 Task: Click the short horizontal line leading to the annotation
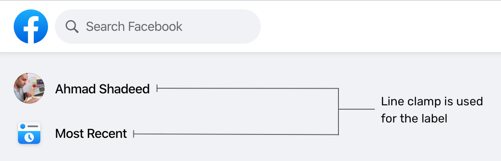pyautogui.click(x=356, y=109)
